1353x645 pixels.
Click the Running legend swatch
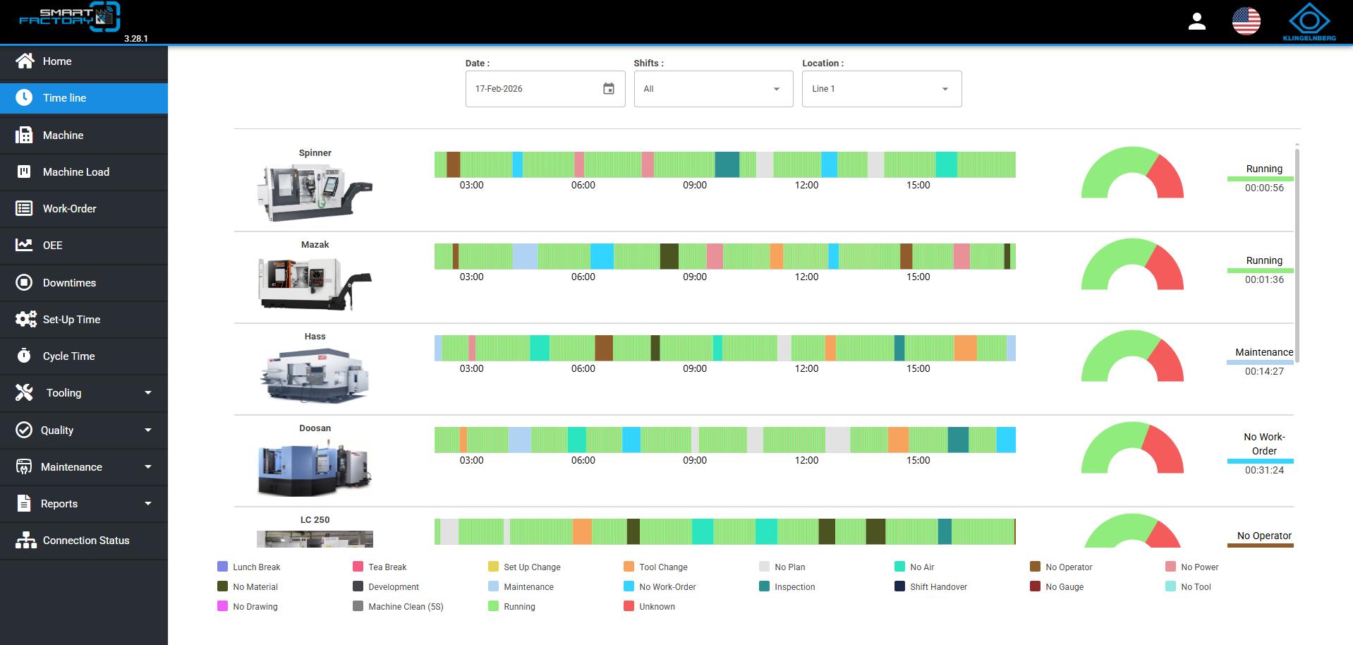(493, 606)
